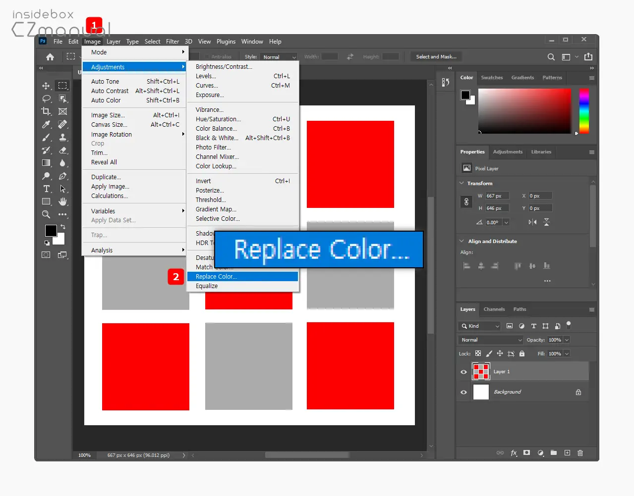Open the Opacity dropdown arrow
This screenshot has height=496, width=634.
click(567, 340)
